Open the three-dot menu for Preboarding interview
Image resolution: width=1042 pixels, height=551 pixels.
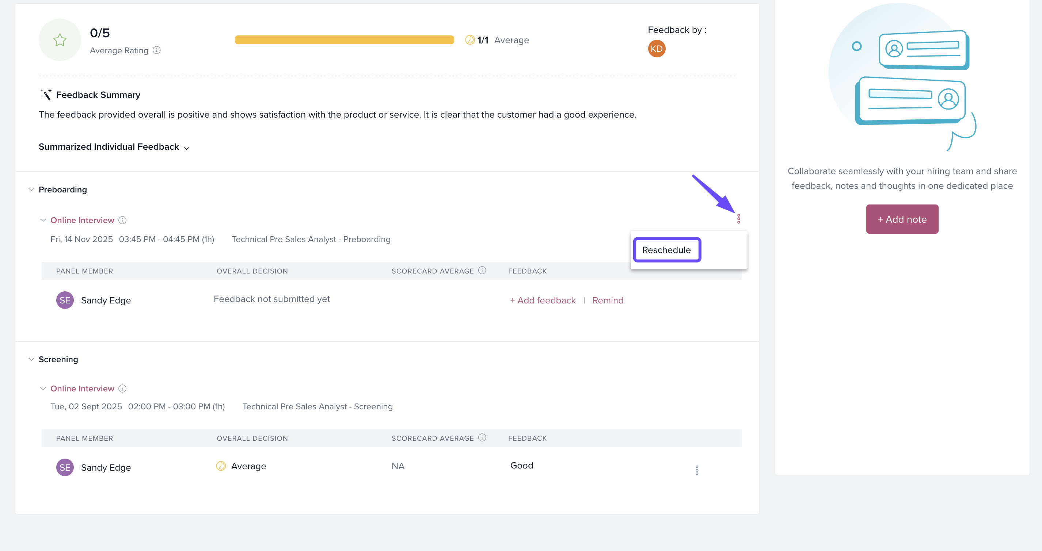click(x=738, y=219)
